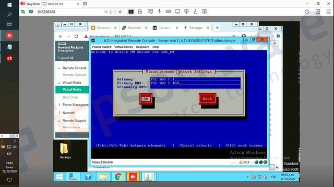Open PowerShell icon on remote taskbar

click(x=88, y=177)
